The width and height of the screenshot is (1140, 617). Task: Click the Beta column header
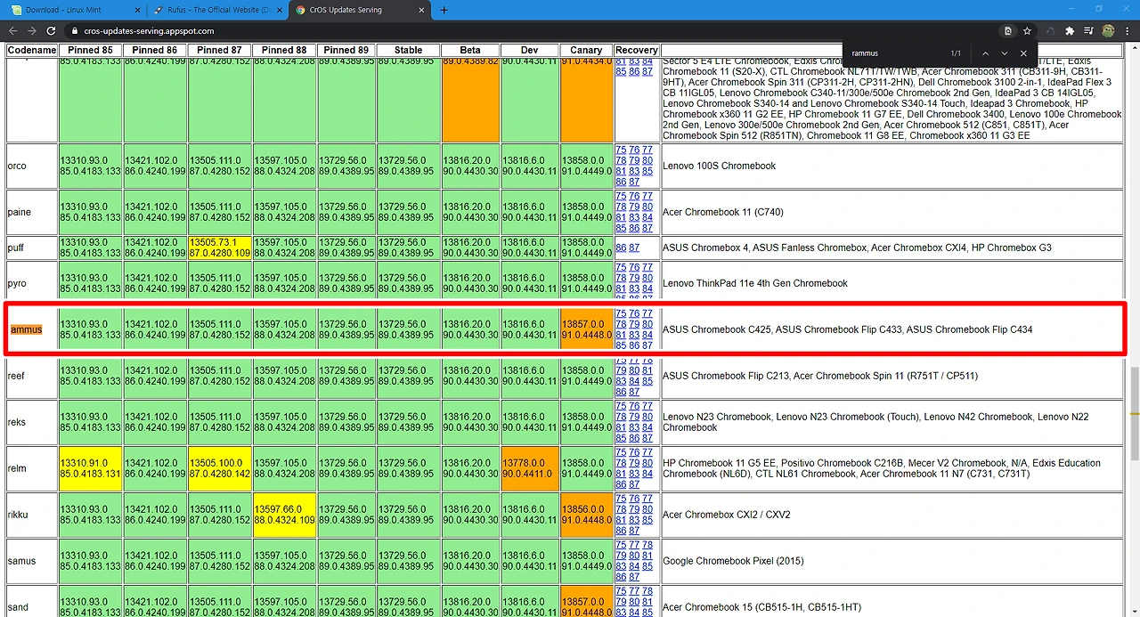click(470, 50)
